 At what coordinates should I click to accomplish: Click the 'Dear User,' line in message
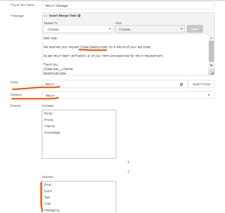click(x=50, y=38)
